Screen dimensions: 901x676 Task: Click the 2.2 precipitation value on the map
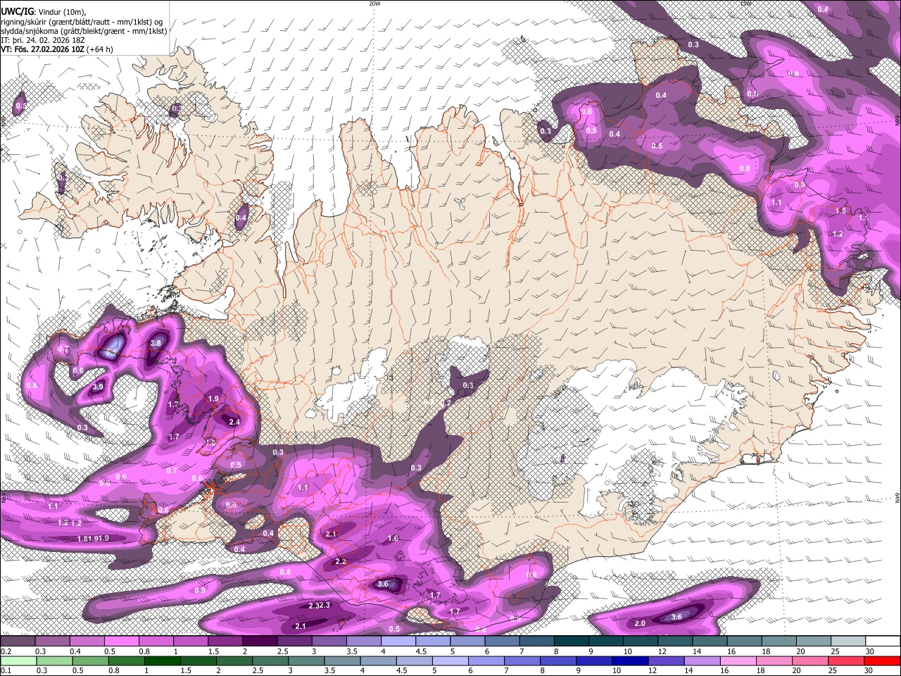coord(341,561)
